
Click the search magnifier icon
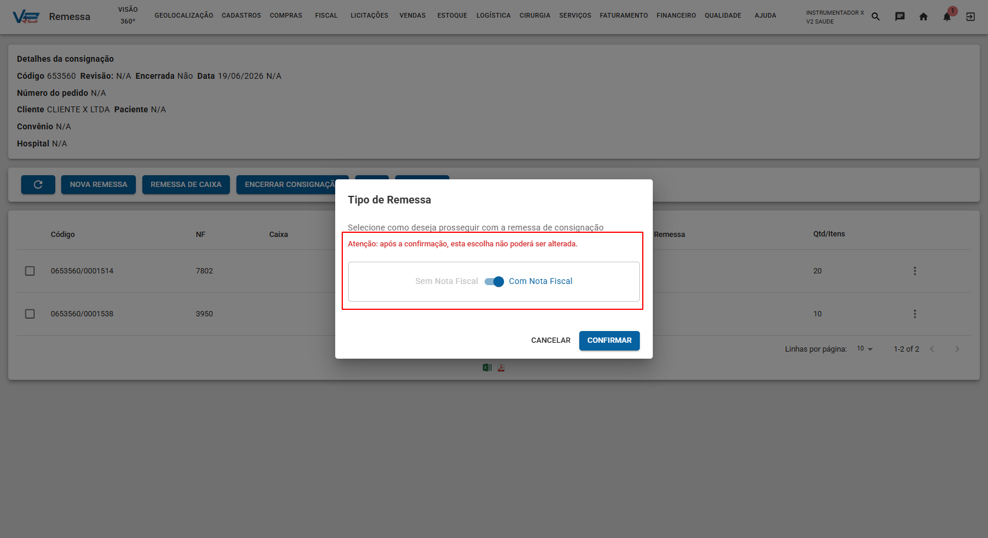876,16
